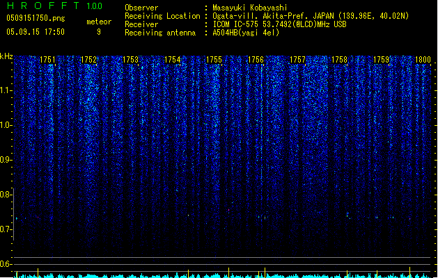Click the 0.7 kHz axis label

[6, 229]
